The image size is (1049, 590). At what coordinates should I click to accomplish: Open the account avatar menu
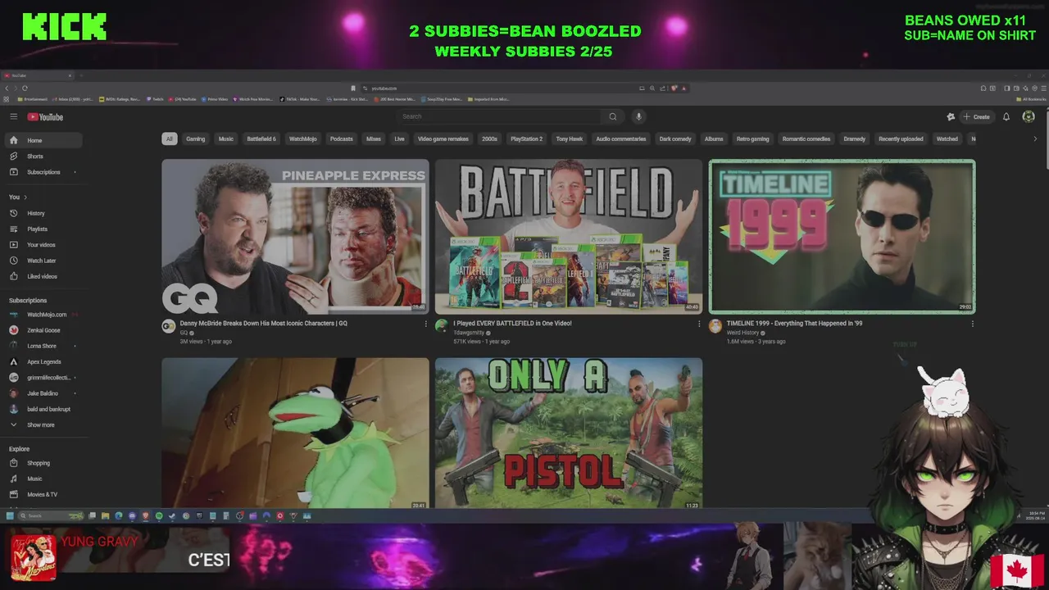[1029, 116]
